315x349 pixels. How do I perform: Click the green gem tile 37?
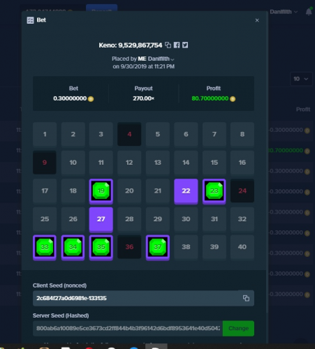pos(158,248)
